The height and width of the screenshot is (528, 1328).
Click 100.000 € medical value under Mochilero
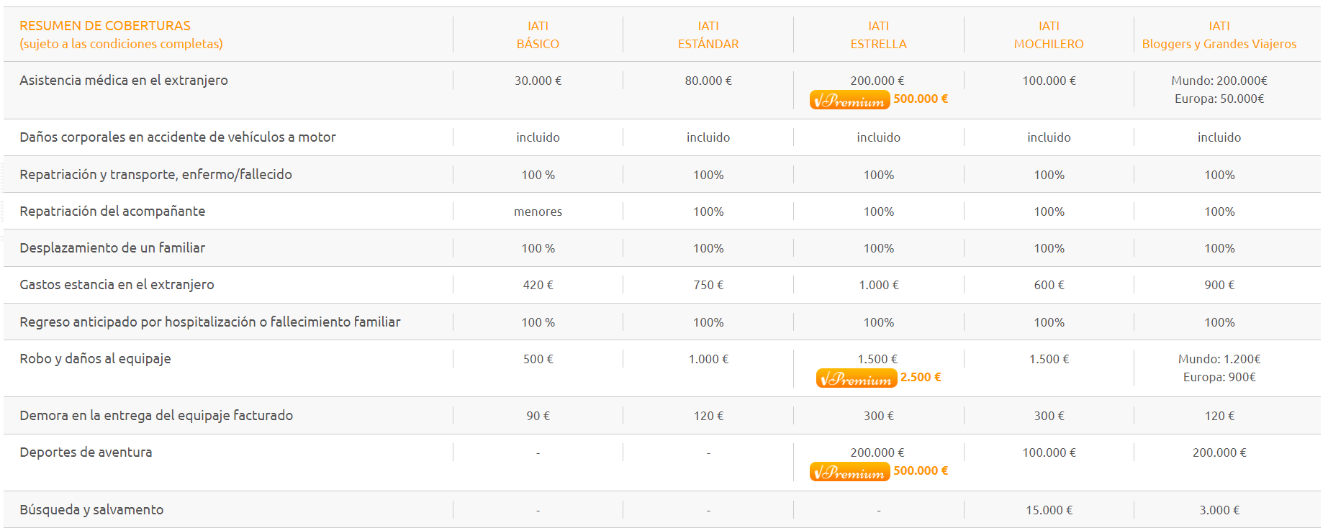coord(1049,81)
